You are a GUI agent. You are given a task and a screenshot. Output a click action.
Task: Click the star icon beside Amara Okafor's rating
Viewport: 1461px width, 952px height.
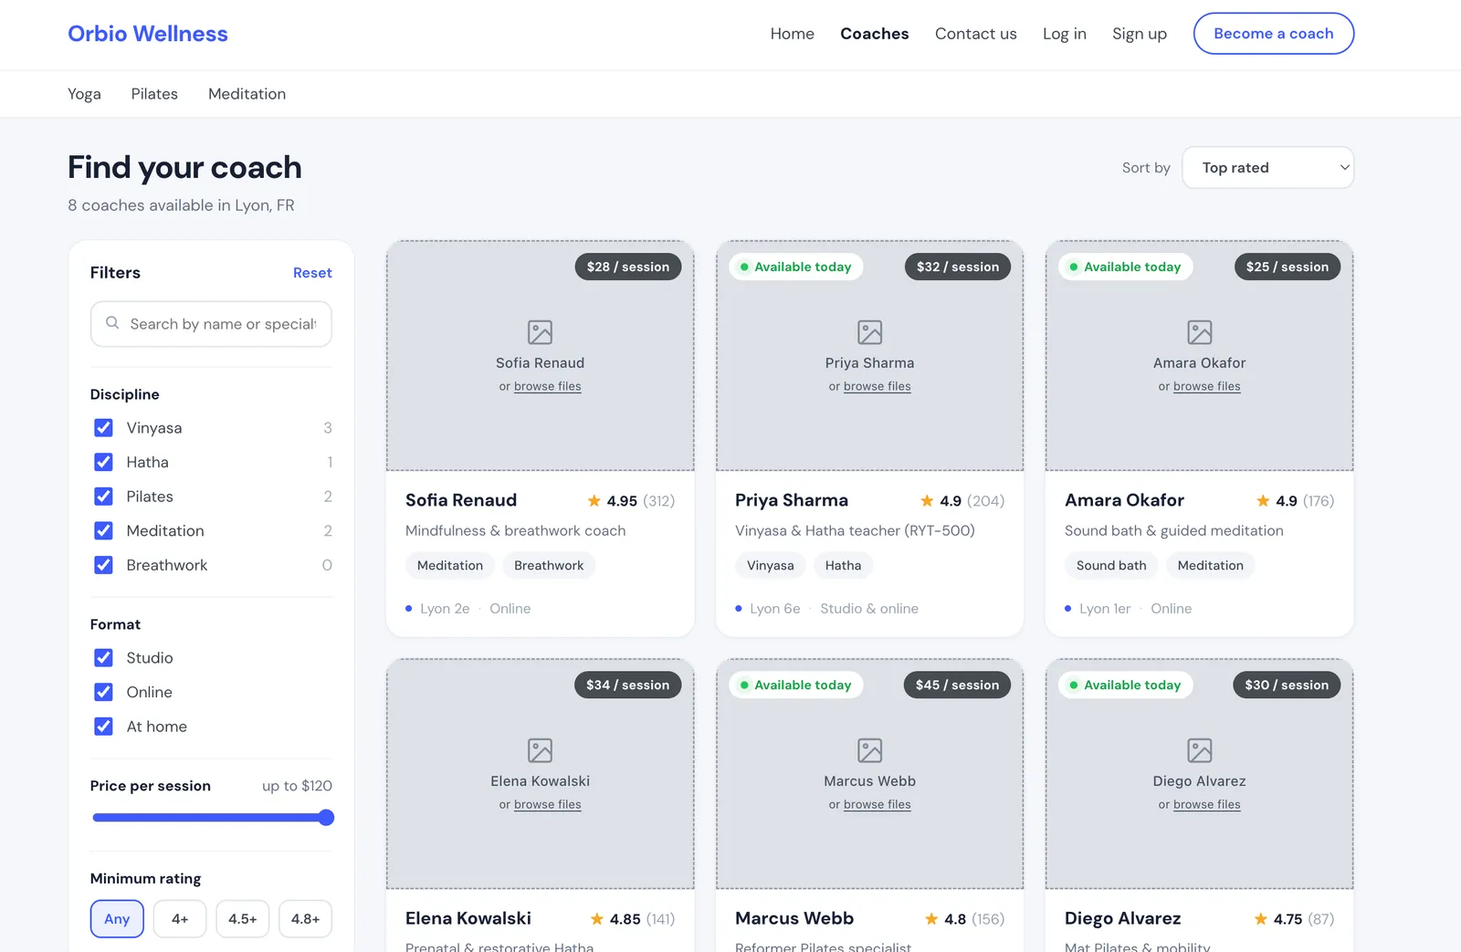pos(1263,500)
